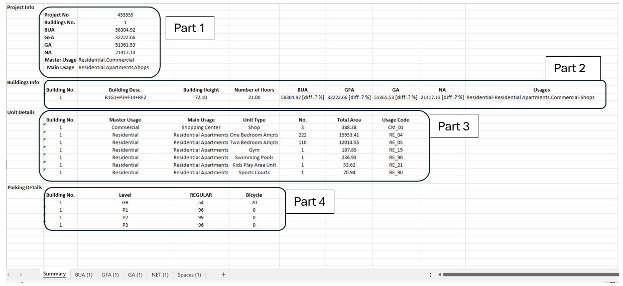The image size is (623, 286).
Task: Click the previous sheet navigation arrow
Action: (9, 274)
